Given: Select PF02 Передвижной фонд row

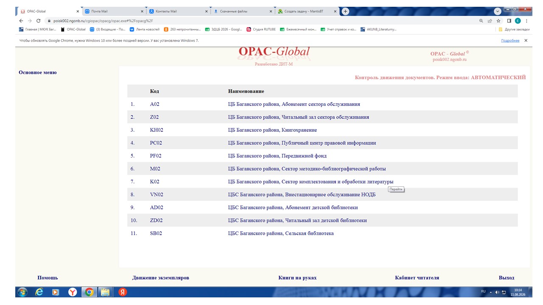Looking at the screenshot, I should 322,156.
